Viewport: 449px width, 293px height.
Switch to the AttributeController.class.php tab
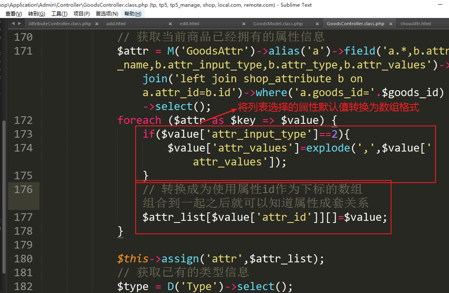click(60, 24)
